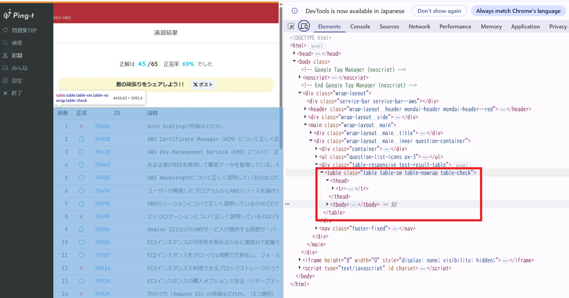
Task: Click the three-dot gutter menu beside tbody
Action: [x=287, y=204]
